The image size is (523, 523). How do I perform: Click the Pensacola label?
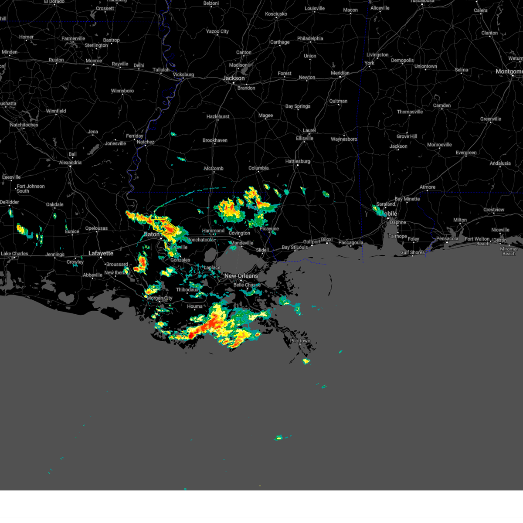448,238
